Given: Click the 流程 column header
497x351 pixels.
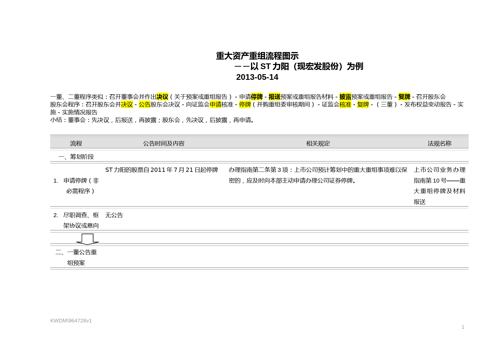Looking at the screenshot, I should (76, 144).
